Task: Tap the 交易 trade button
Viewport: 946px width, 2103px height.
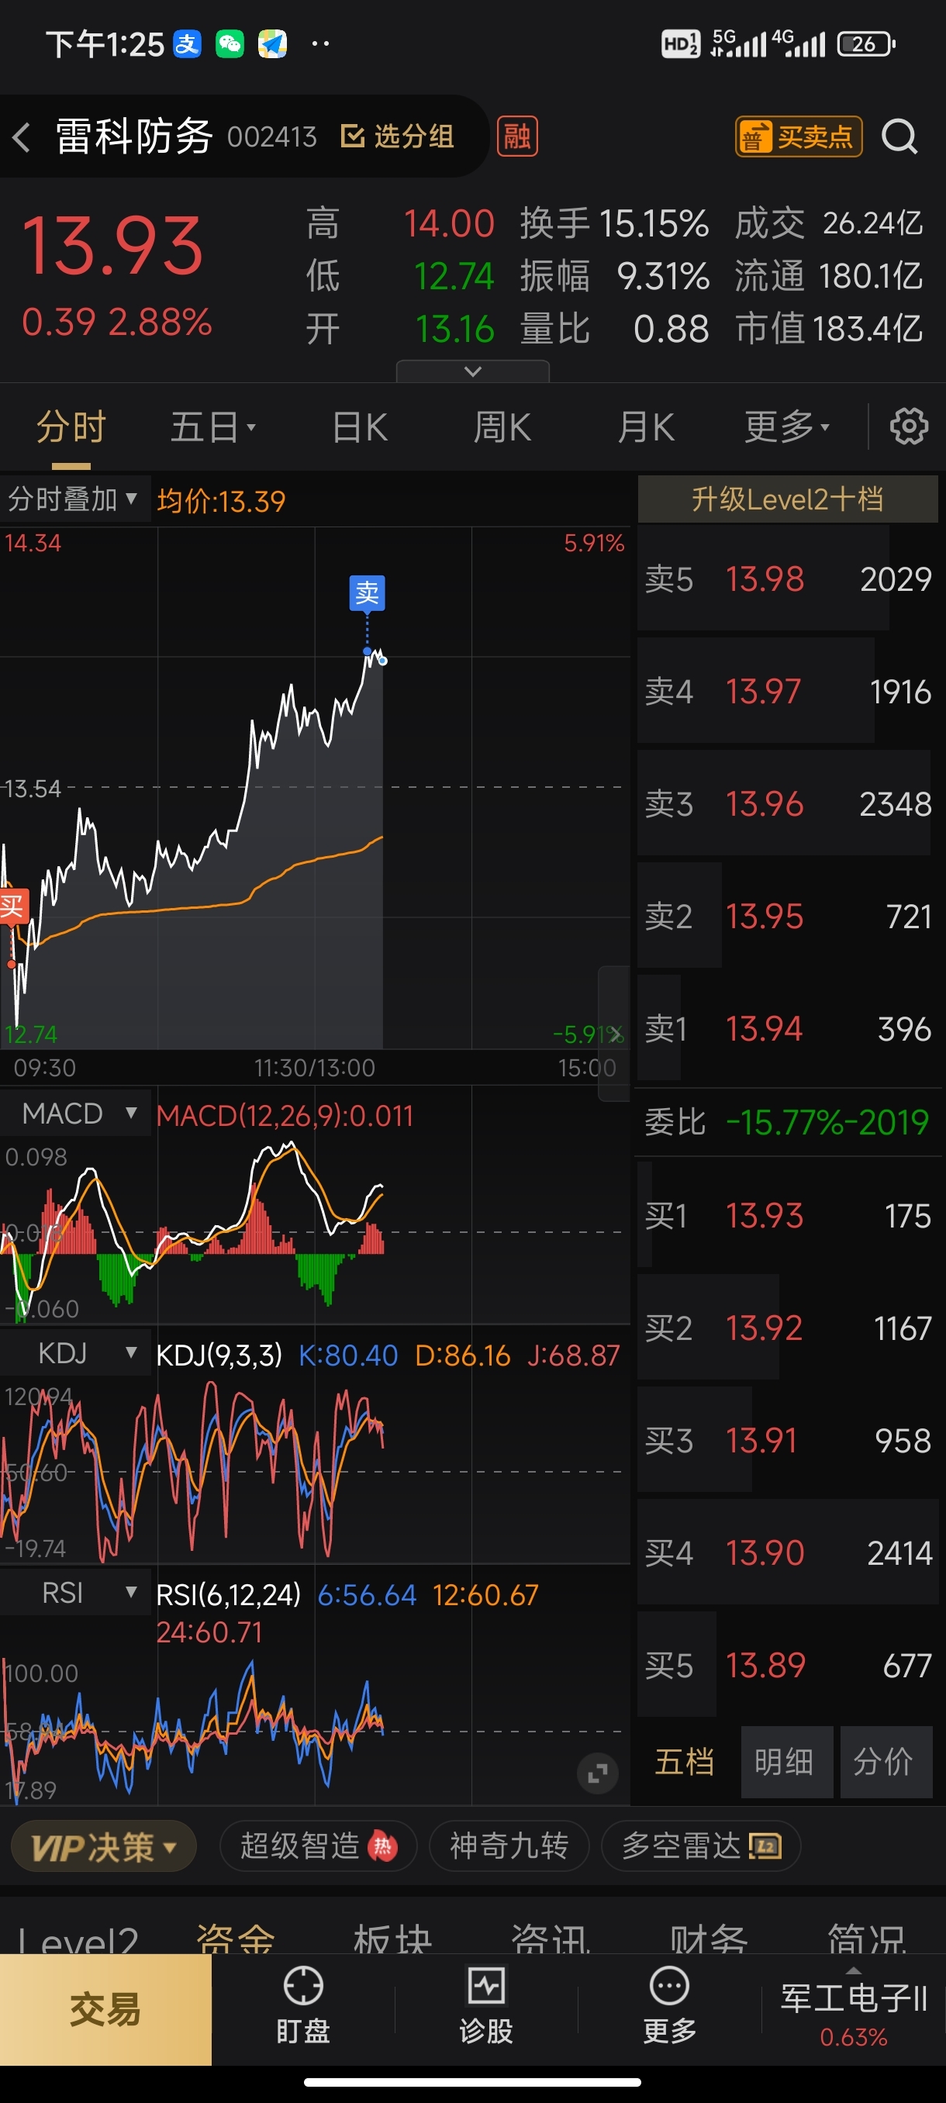Action: click(x=105, y=2009)
